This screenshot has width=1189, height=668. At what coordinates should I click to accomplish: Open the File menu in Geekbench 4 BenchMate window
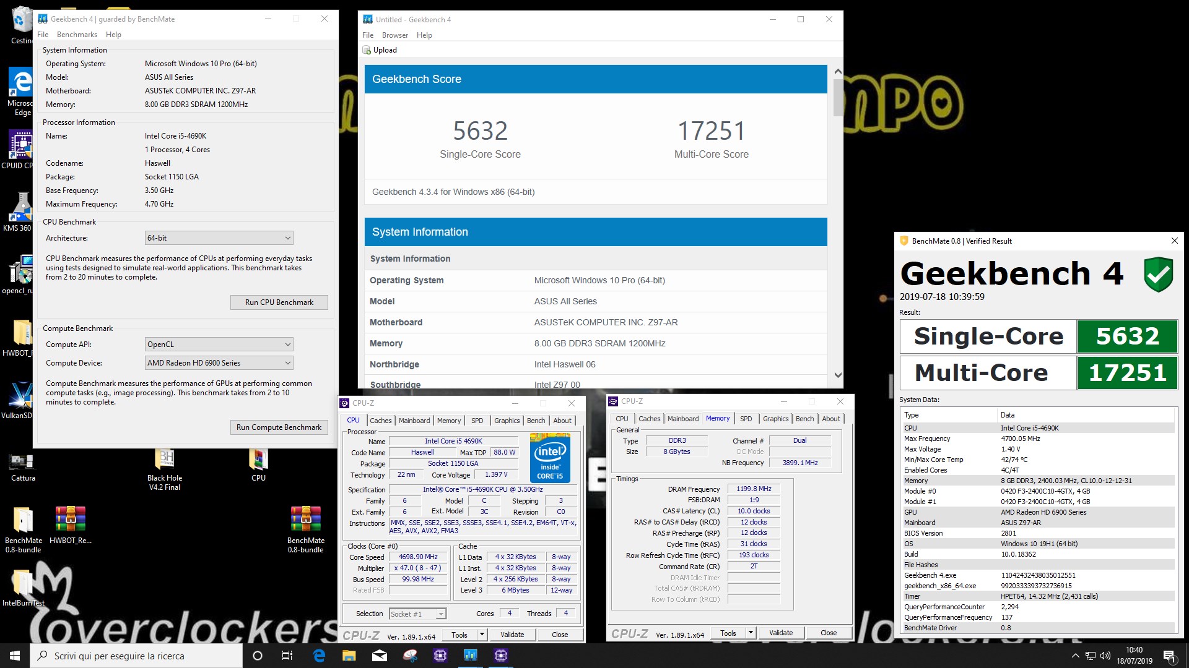[x=43, y=35]
